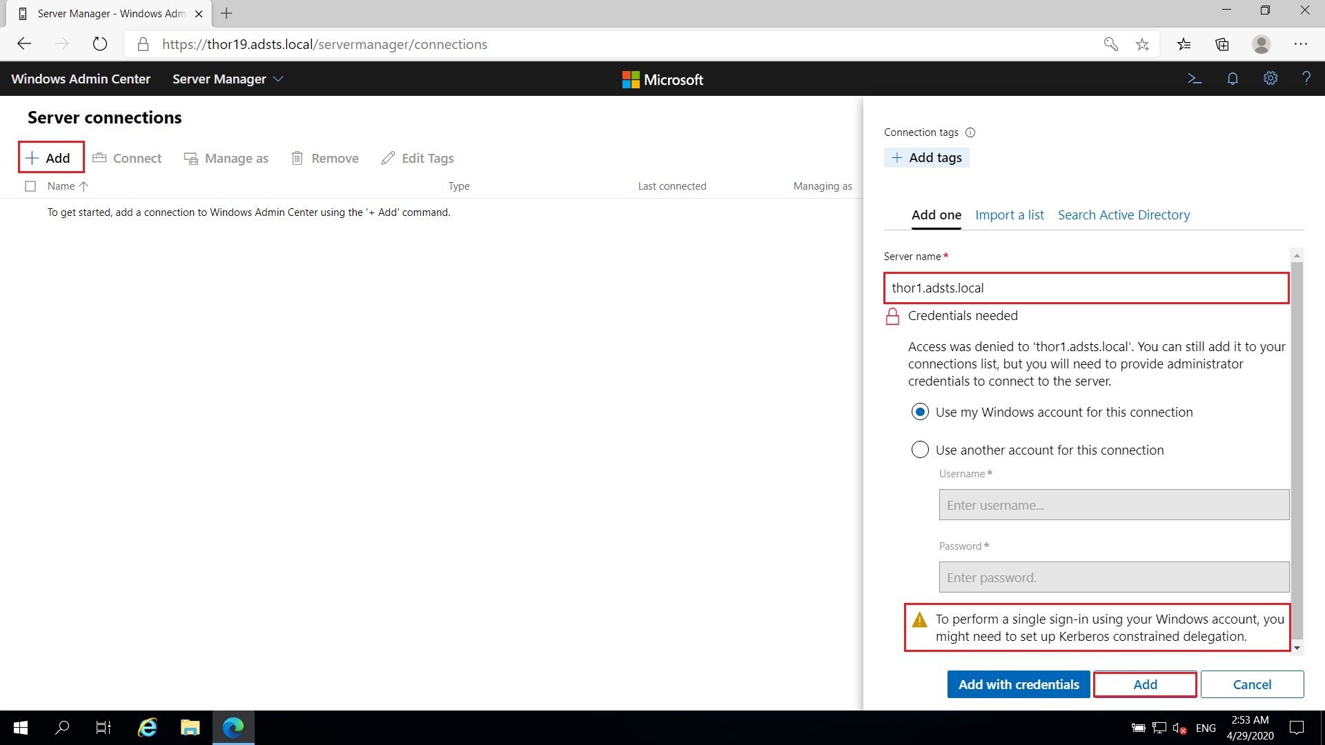Switch to the Search Active Directory tab
The height and width of the screenshot is (745, 1325).
point(1124,215)
